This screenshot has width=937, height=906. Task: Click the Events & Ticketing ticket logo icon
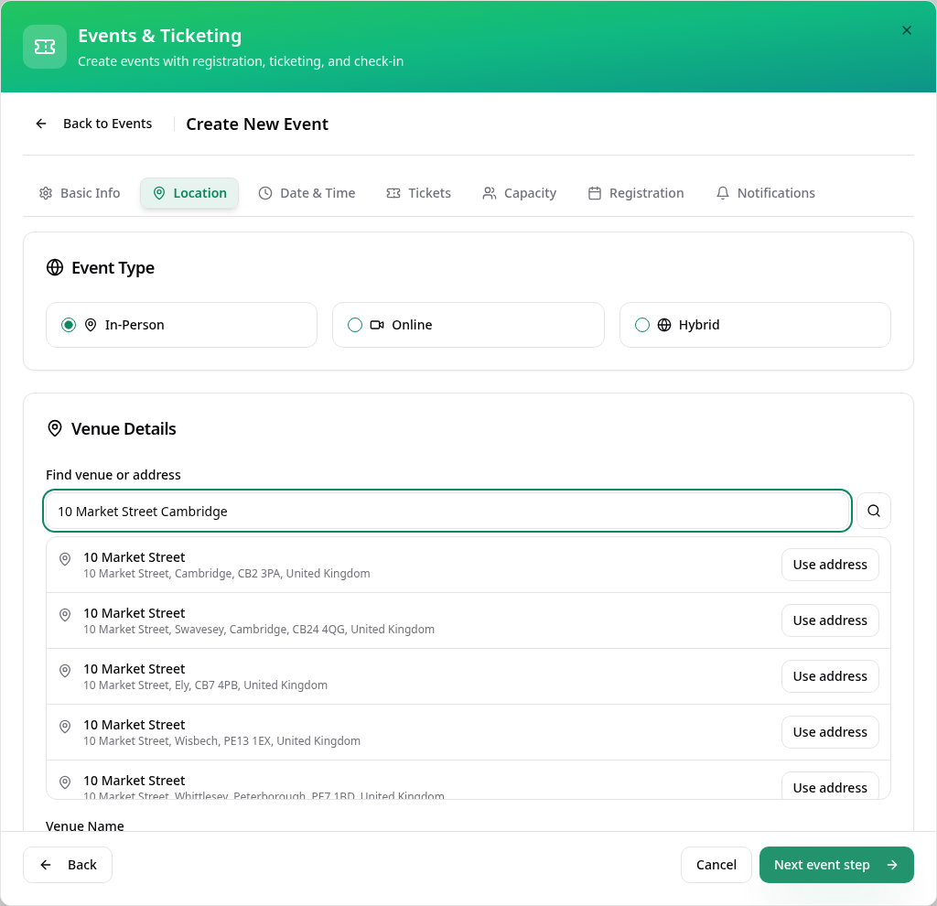click(45, 47)
